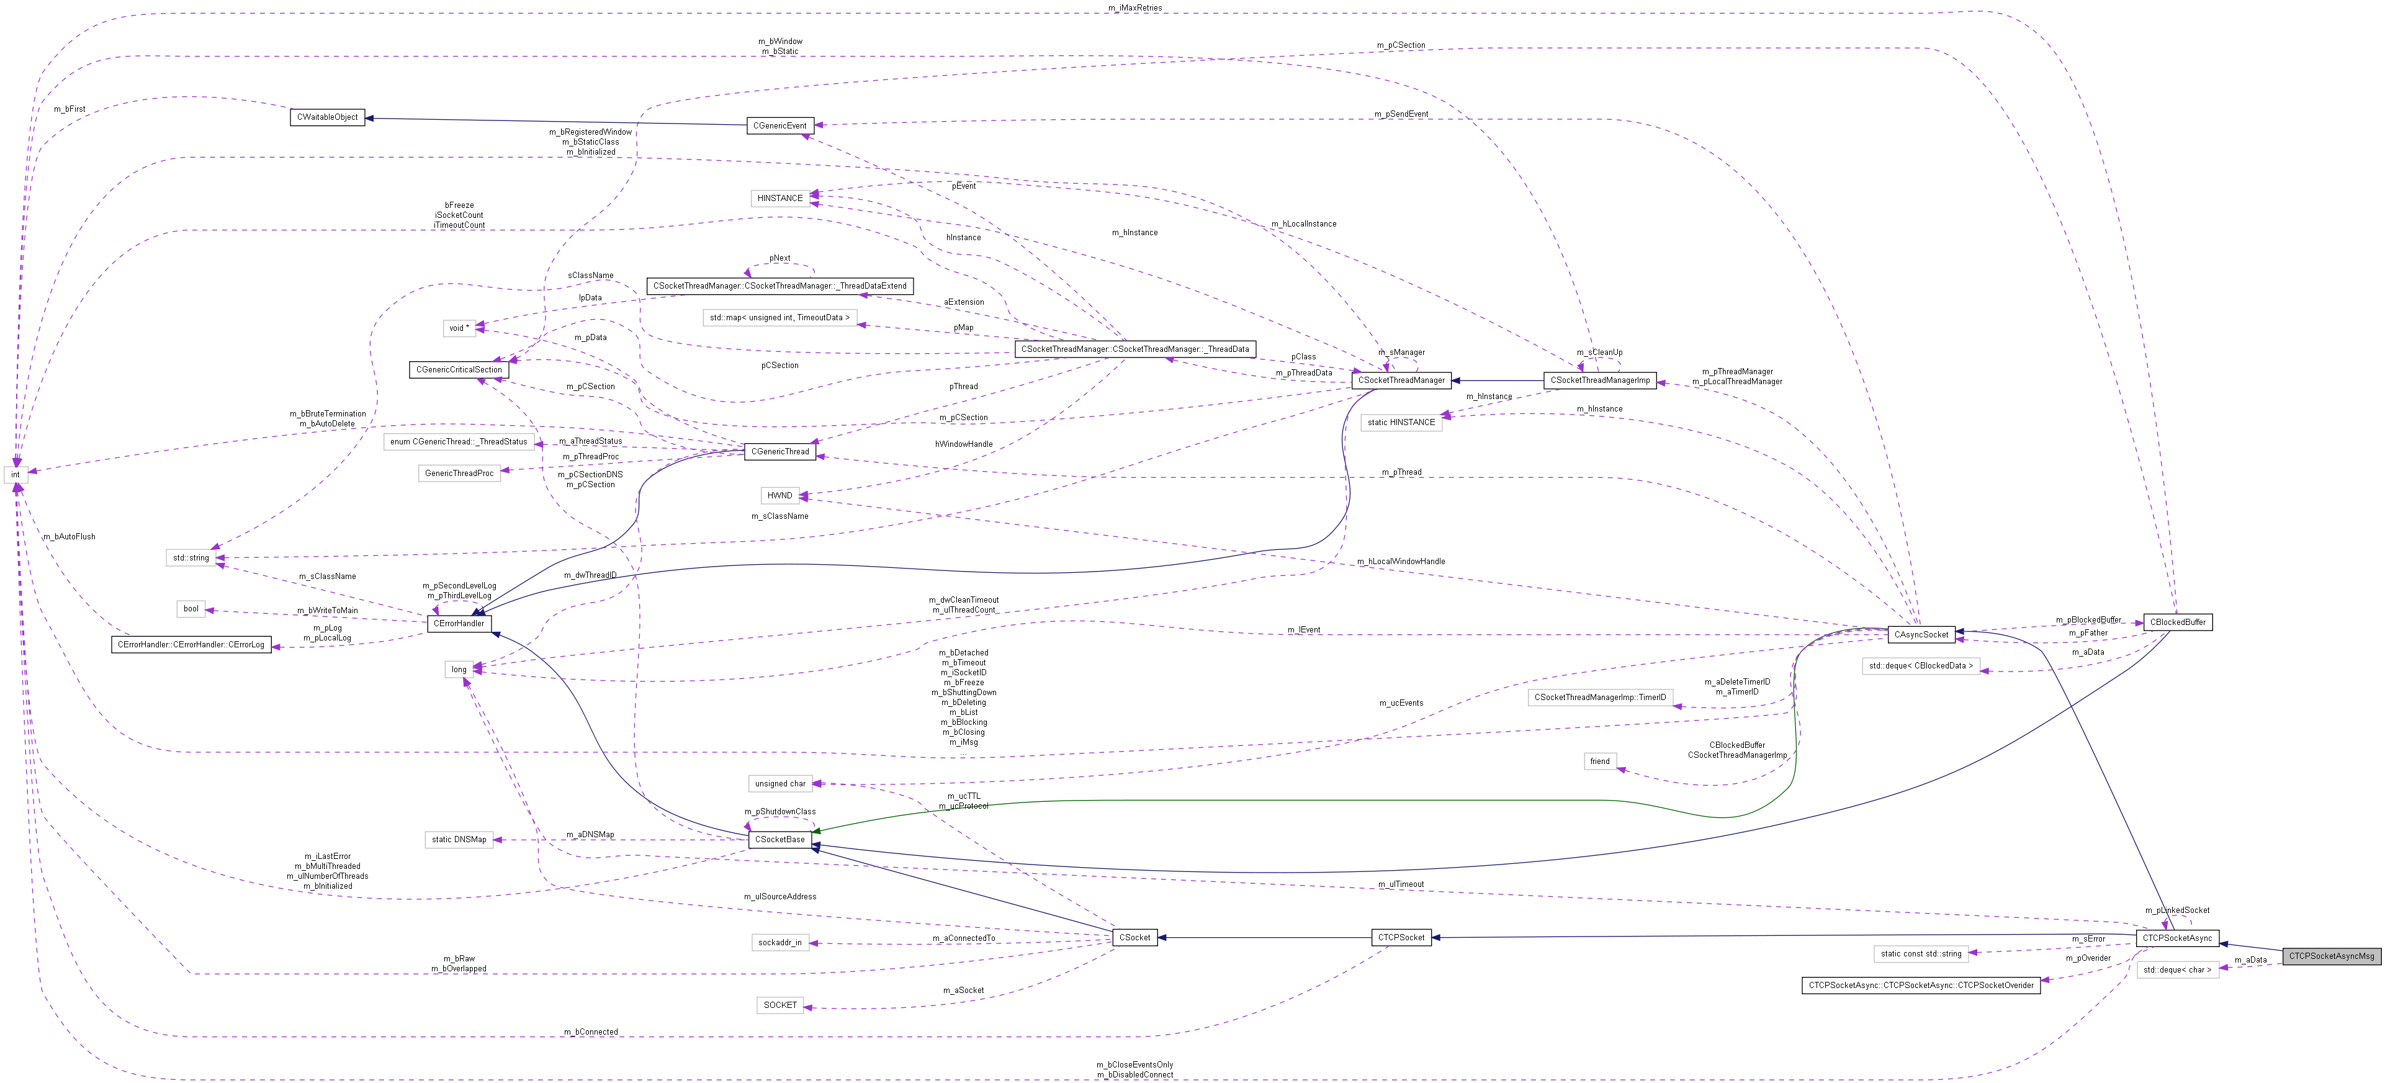Click the aExtension edge label
Image resolution: width=2385 pixels, height=1083 pixels.
(964, 303)
